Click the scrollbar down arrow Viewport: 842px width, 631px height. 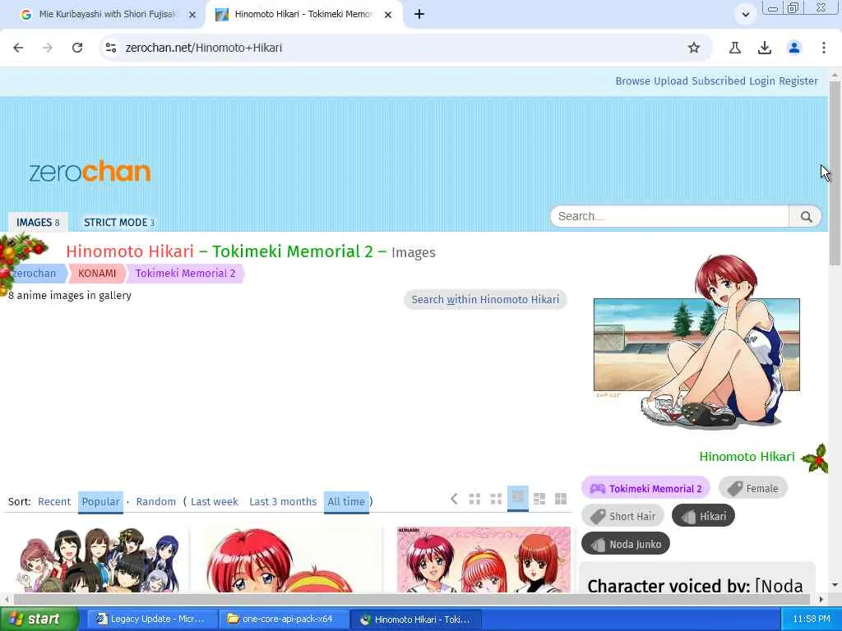[x=835, y=585]
